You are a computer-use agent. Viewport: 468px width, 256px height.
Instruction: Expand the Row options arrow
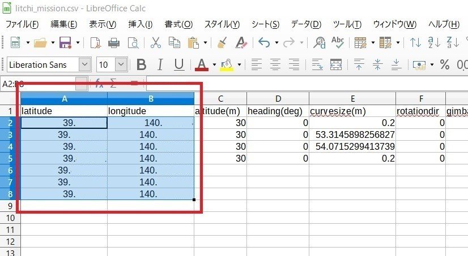(373, 42)
